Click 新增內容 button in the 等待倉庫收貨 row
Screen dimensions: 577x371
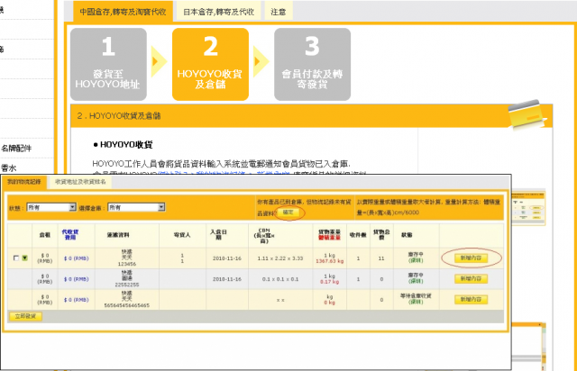coord(471,299)
